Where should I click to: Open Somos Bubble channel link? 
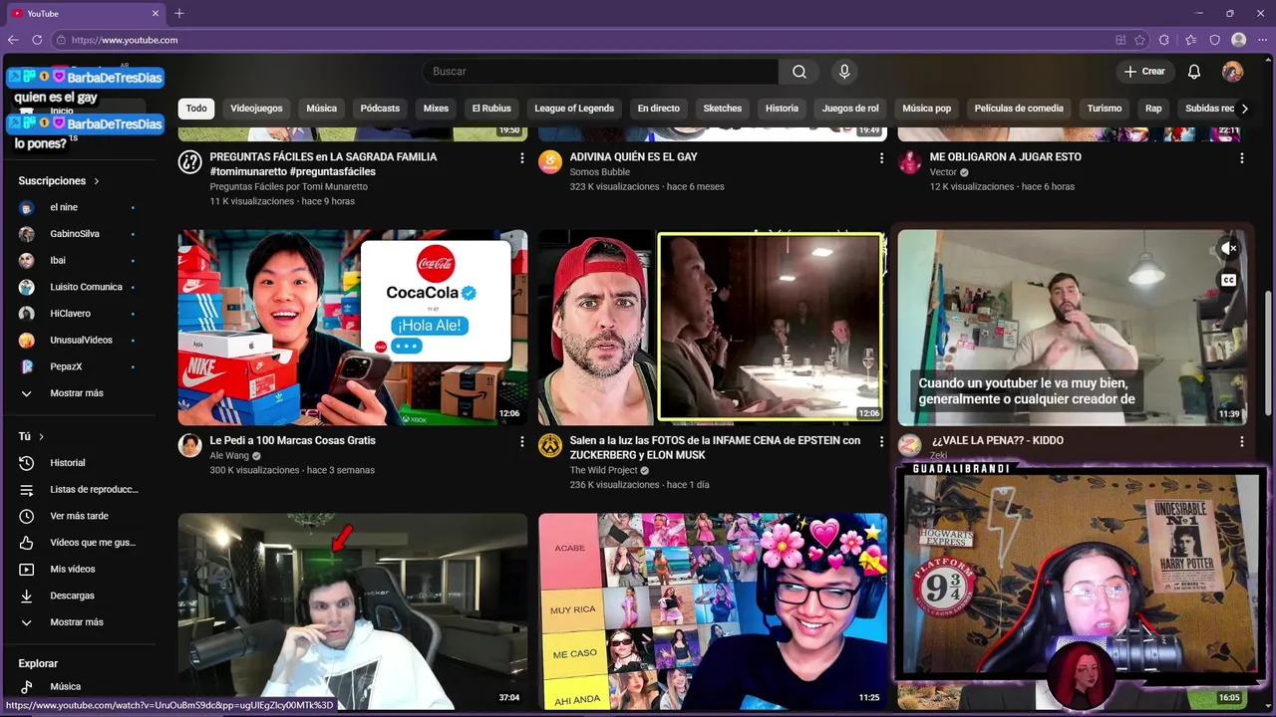pos(600,172)
